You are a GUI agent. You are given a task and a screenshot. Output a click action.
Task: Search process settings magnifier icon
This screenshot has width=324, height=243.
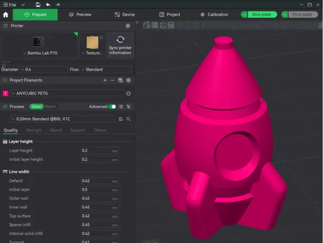pos(129,119)
